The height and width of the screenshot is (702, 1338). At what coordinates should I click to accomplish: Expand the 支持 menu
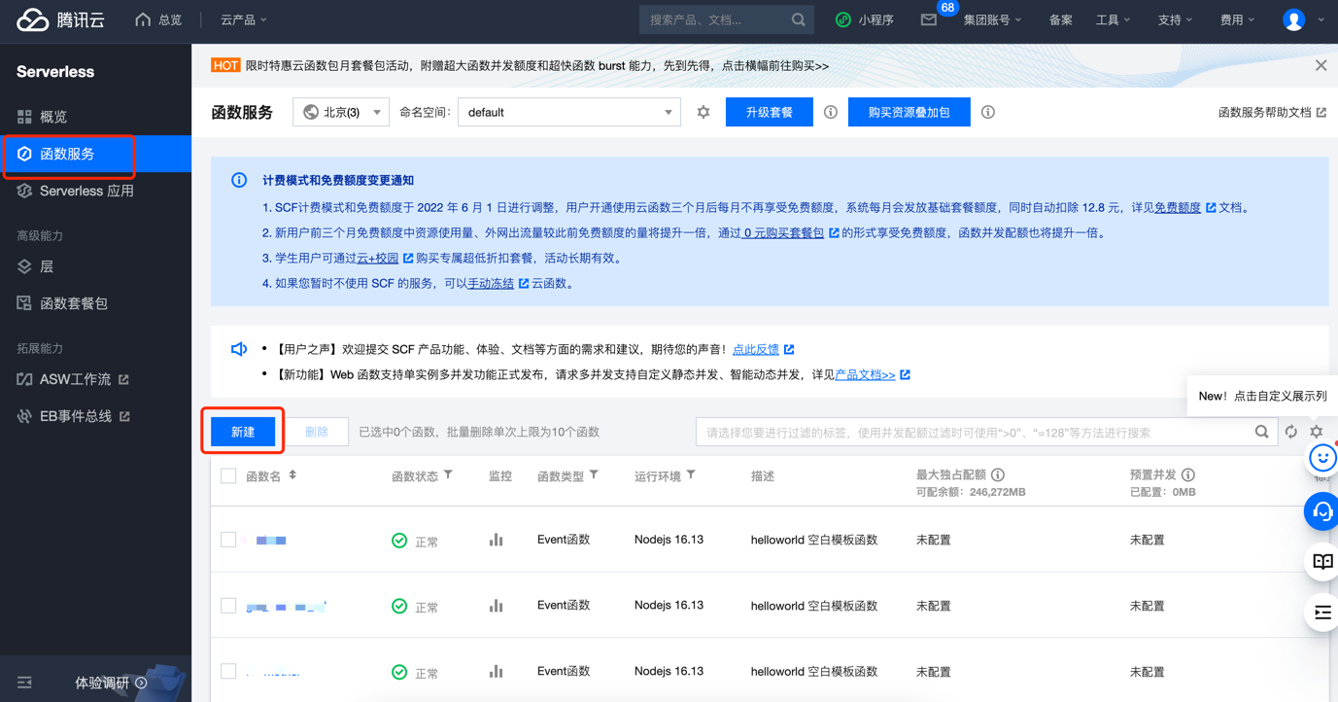tap(1175, 19)
